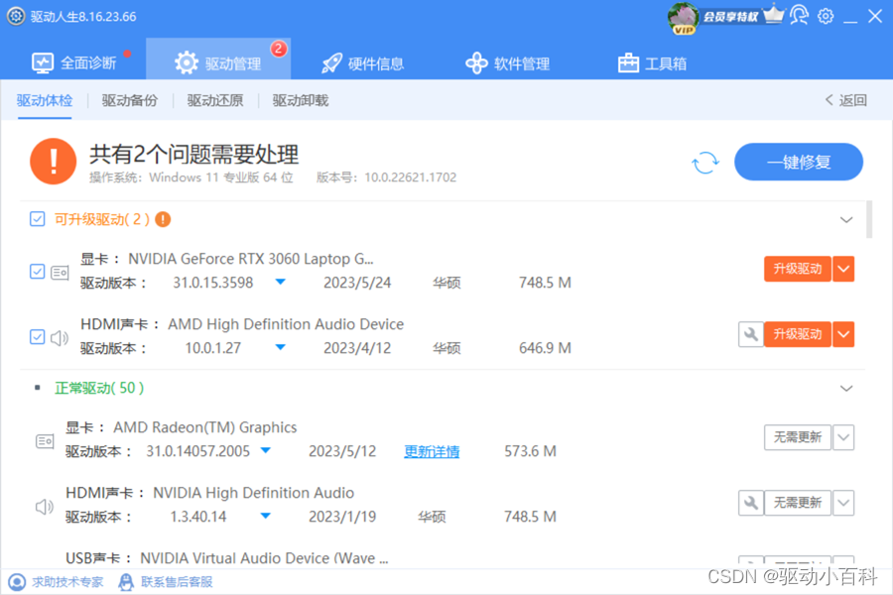Viewport: 893px width, 595px height.
Task: Select the 驱动还原 sub-tab
Action: click(215, 101)
